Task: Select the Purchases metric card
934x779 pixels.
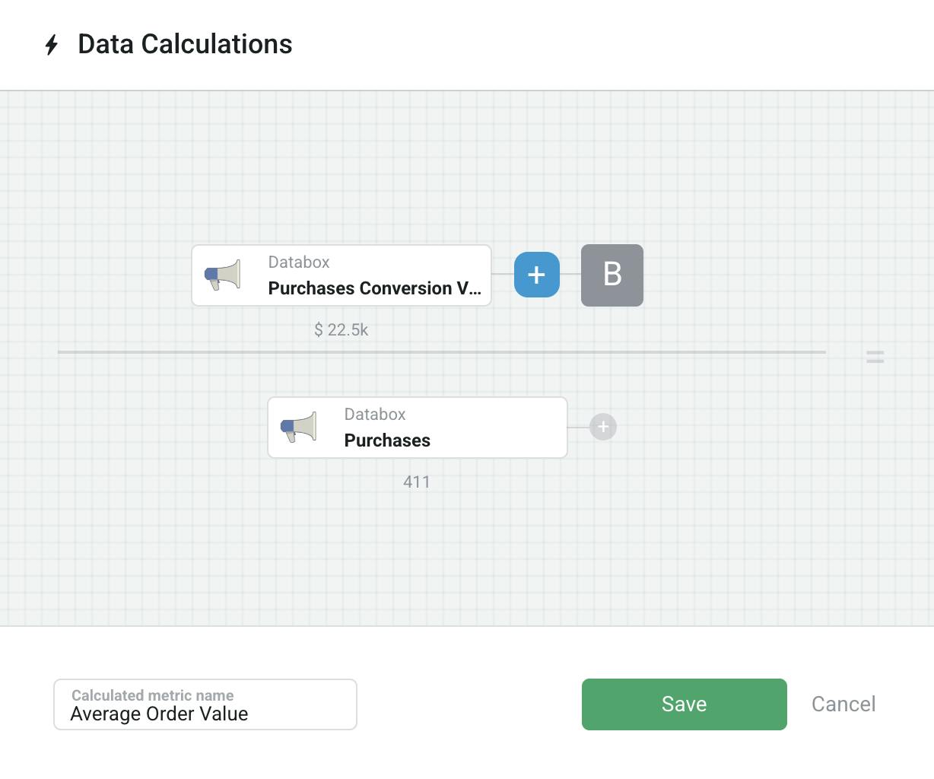Action: 418,428
